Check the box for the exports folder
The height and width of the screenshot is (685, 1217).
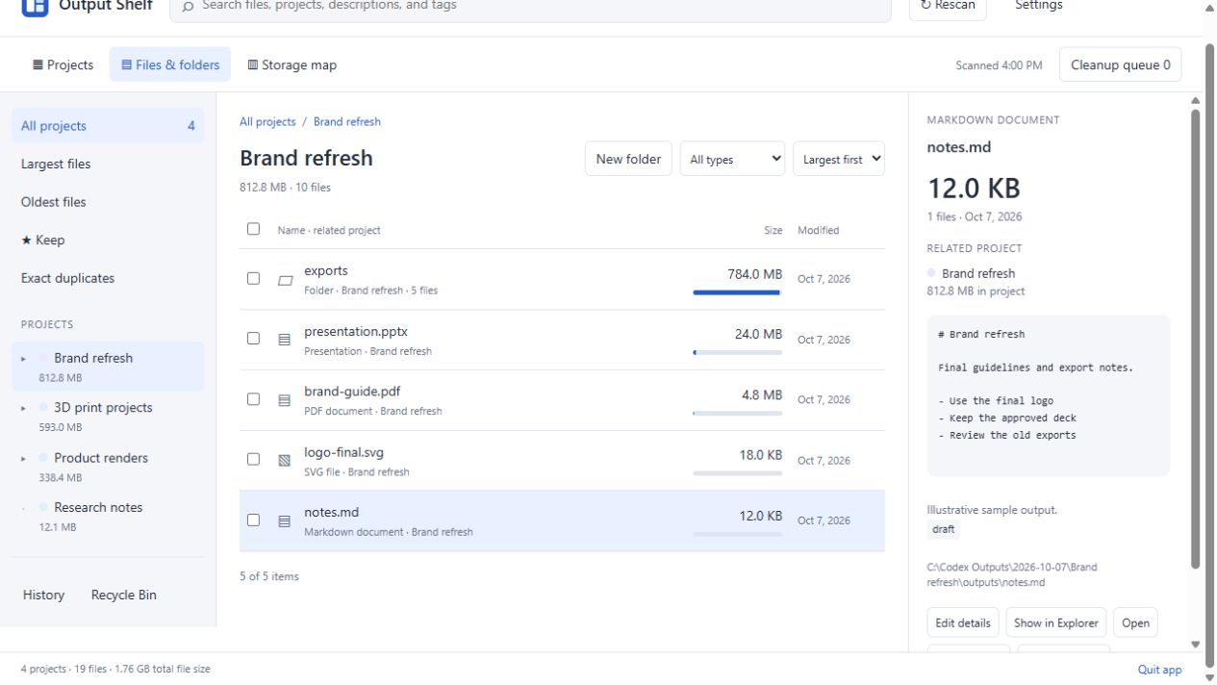coord(253,278)
